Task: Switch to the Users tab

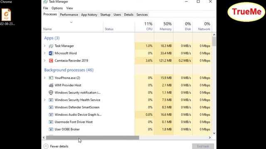Action: pyautogui.click(x=117, y=15)
